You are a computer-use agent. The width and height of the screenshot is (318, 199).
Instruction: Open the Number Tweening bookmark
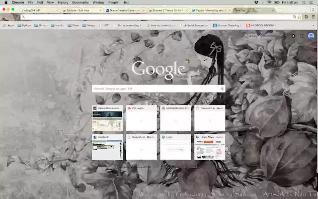coord(226,25)
